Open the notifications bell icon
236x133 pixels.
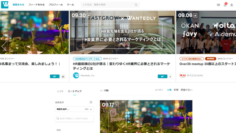pyautogui.click(x=232, y=5)
